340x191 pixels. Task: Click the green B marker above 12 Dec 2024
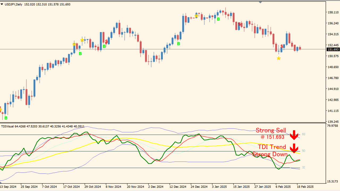pos(178,44)
